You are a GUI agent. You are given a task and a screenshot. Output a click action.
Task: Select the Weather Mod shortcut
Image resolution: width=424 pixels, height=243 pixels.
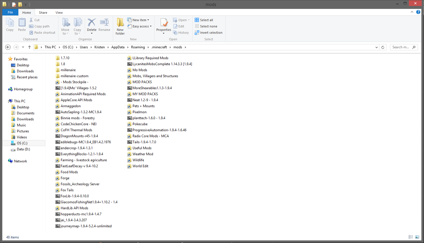pyautogui.click(x=140, y=154)
